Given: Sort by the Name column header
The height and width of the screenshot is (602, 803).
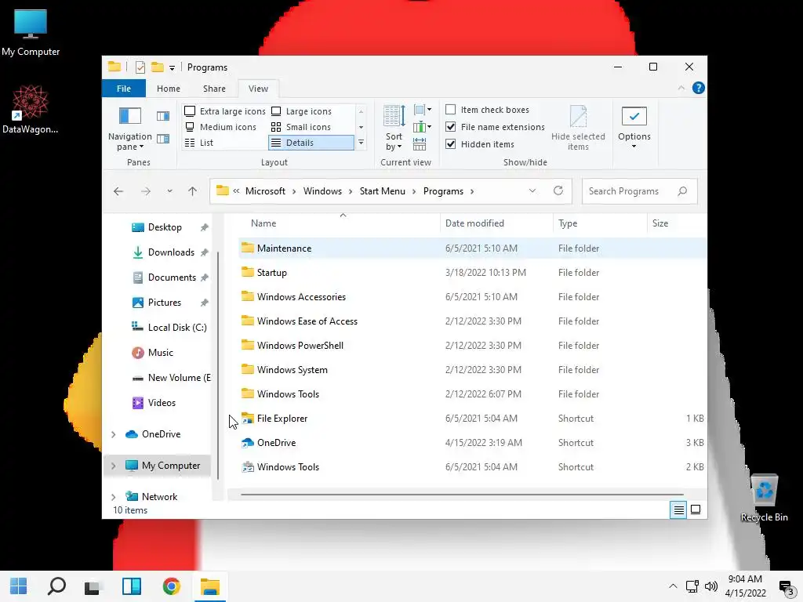Looking at the screenshot, I should coord(339,223).
